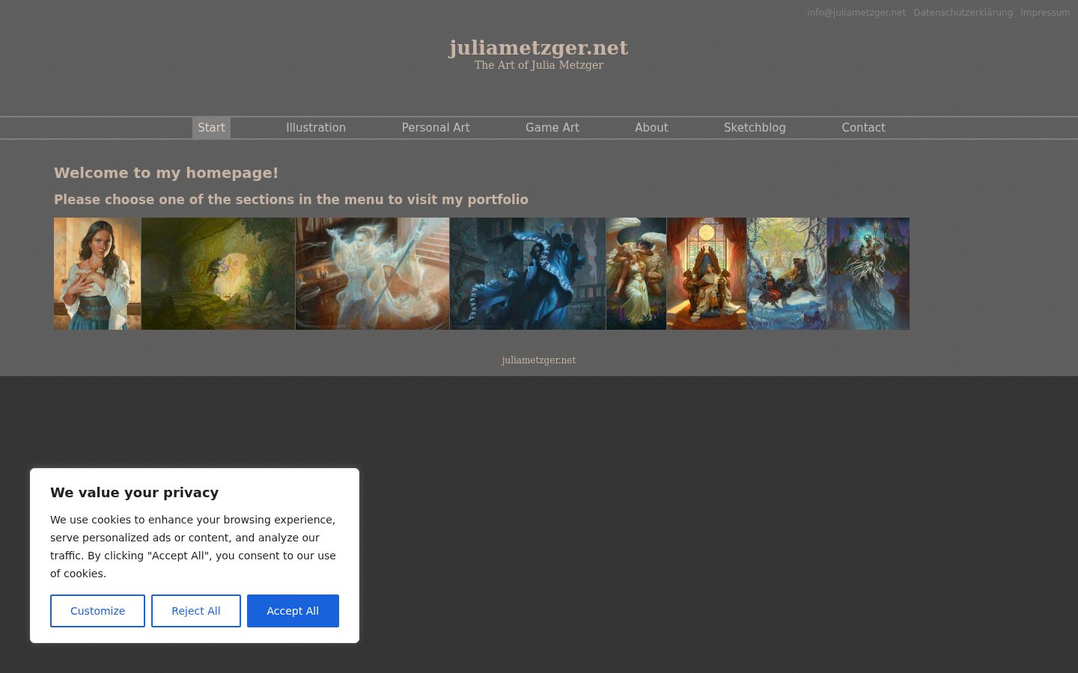Open Customize cookie preferences
The height and width of the screenshot is (673, 1078).
pos(97,611)
